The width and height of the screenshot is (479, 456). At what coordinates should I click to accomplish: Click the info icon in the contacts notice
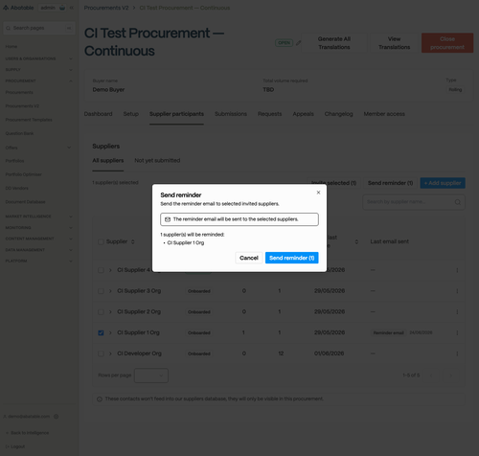(x=100, y=399)
